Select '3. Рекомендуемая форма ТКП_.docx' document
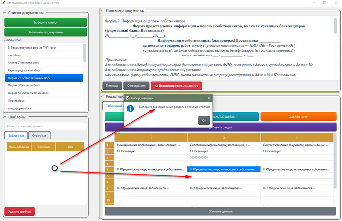 [44, 47]
